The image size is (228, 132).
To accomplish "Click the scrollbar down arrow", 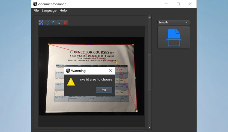I will point(149,127).
